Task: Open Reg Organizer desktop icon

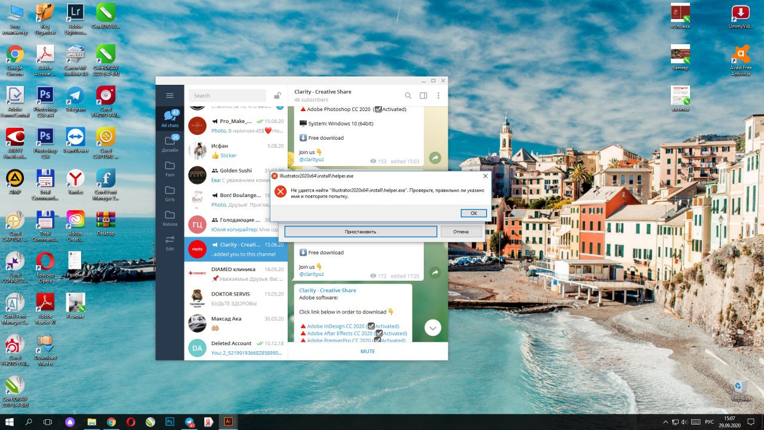Action: point(45,20)
